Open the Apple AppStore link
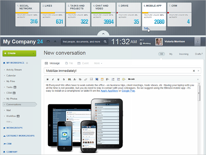 (109, 91)
